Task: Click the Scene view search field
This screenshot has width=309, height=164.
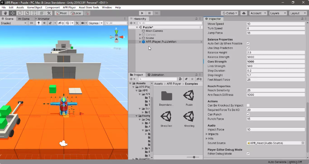Action: (116, 23)
